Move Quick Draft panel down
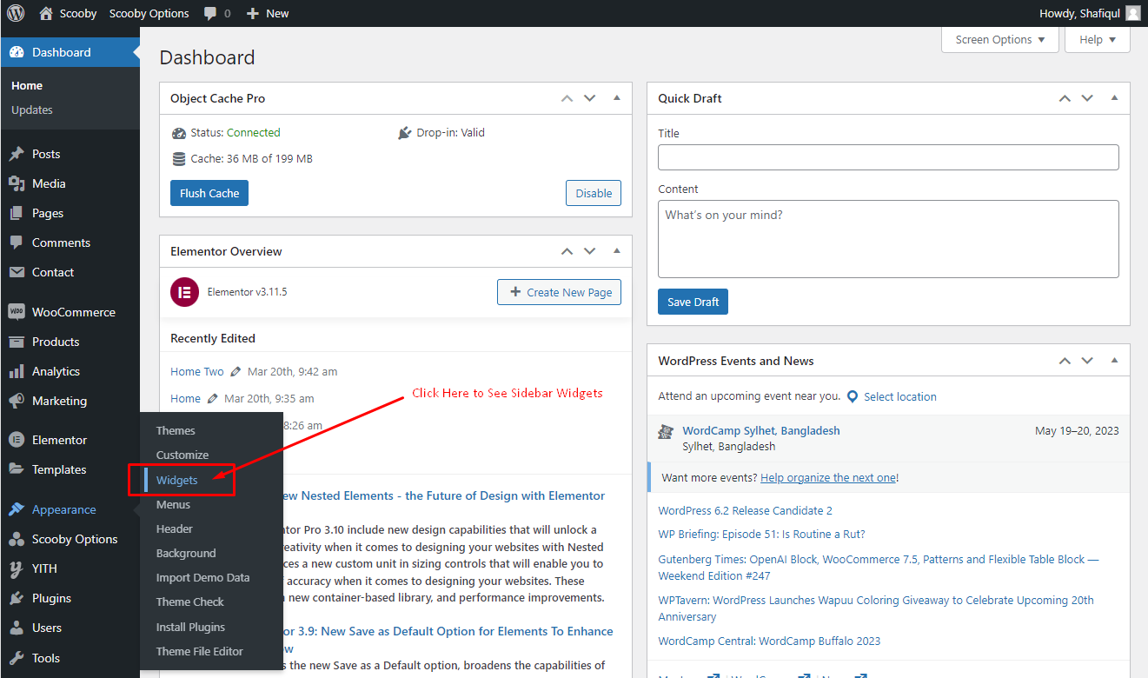 point(1087,98)
